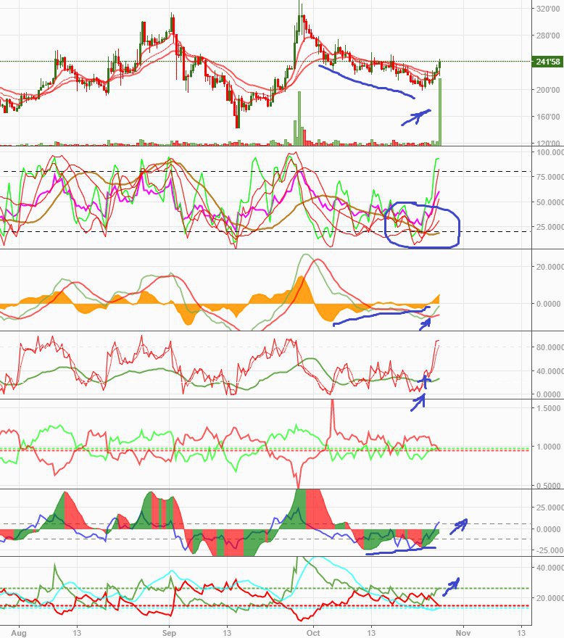Viewport: 564px width, 638px height.
Task: Click 25.0000 label beside 50.0000 in stochastic pane
Action: (550, 227)
